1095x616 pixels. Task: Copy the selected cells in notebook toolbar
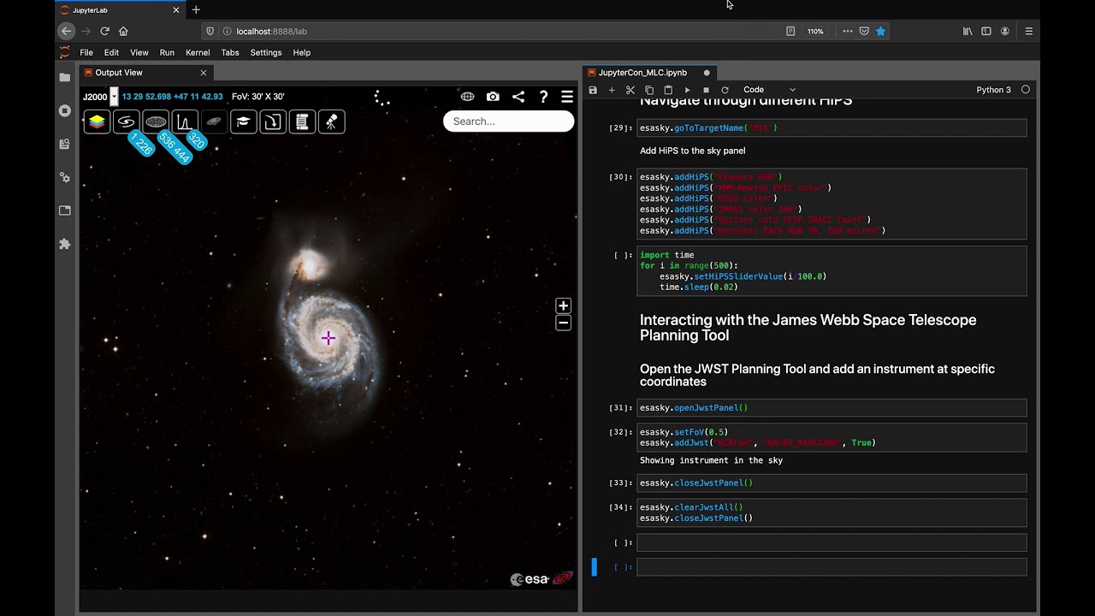tap(649, 90)
